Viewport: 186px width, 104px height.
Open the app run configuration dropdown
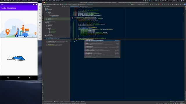(133, 4)
